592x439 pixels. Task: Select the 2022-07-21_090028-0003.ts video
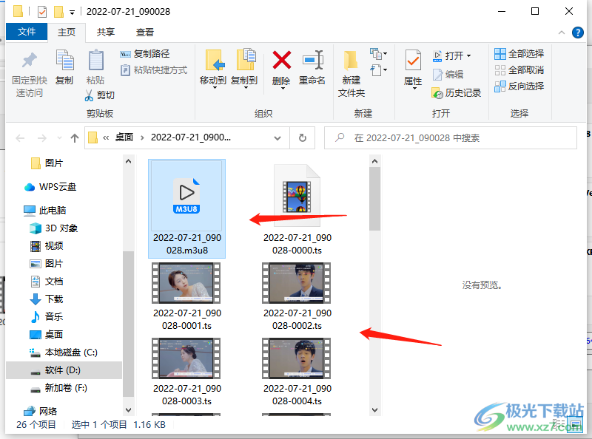(x=187, y=372)
